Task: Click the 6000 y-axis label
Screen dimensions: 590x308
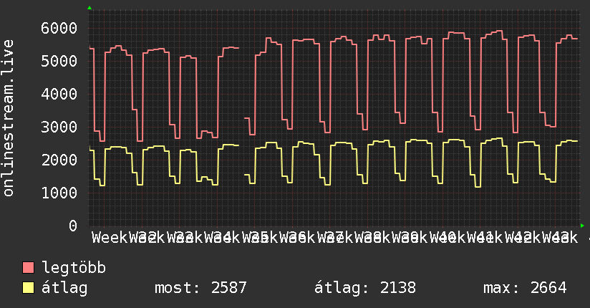Action: point(59,28)
